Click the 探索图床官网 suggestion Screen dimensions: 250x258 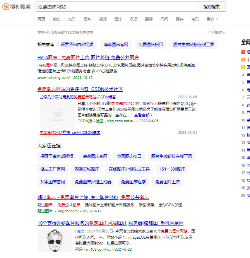pos(53,182)
